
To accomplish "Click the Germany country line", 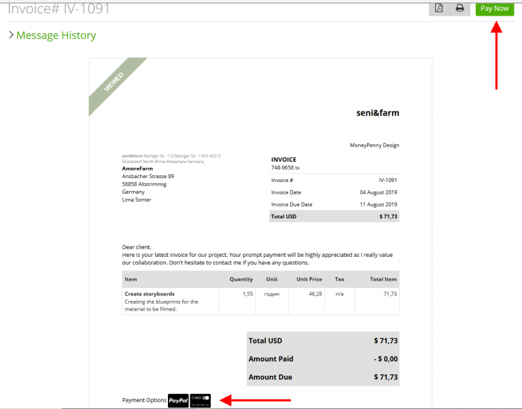I will point(133,192).
